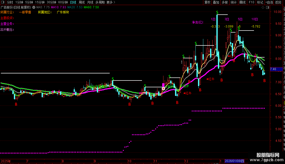Open the F10 company info
The width and height of the screenshot is (285, 164).
coord(251,2)
